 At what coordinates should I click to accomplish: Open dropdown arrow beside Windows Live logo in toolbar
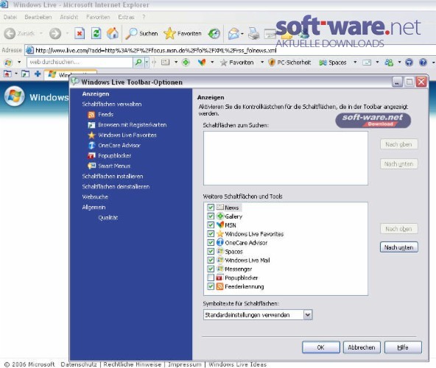(19, 63)
